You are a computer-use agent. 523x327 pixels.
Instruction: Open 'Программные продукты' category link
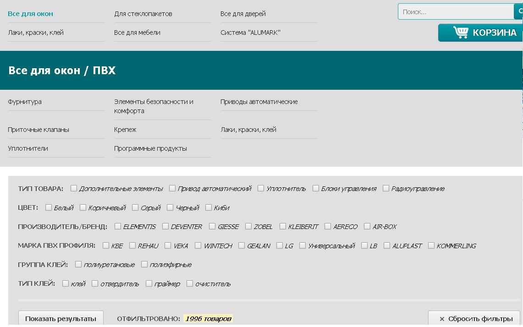(150, 148)
